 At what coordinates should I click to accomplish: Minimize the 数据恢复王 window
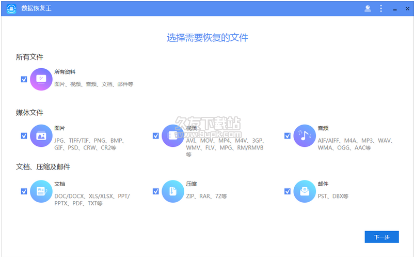coord(395,9)
